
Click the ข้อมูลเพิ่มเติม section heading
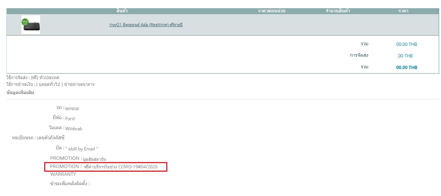(x=20, y=92)
